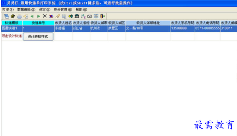Click the 快递单号 column header
The width and height of the screenshot is (237, 136).
(x=38, y=23)
